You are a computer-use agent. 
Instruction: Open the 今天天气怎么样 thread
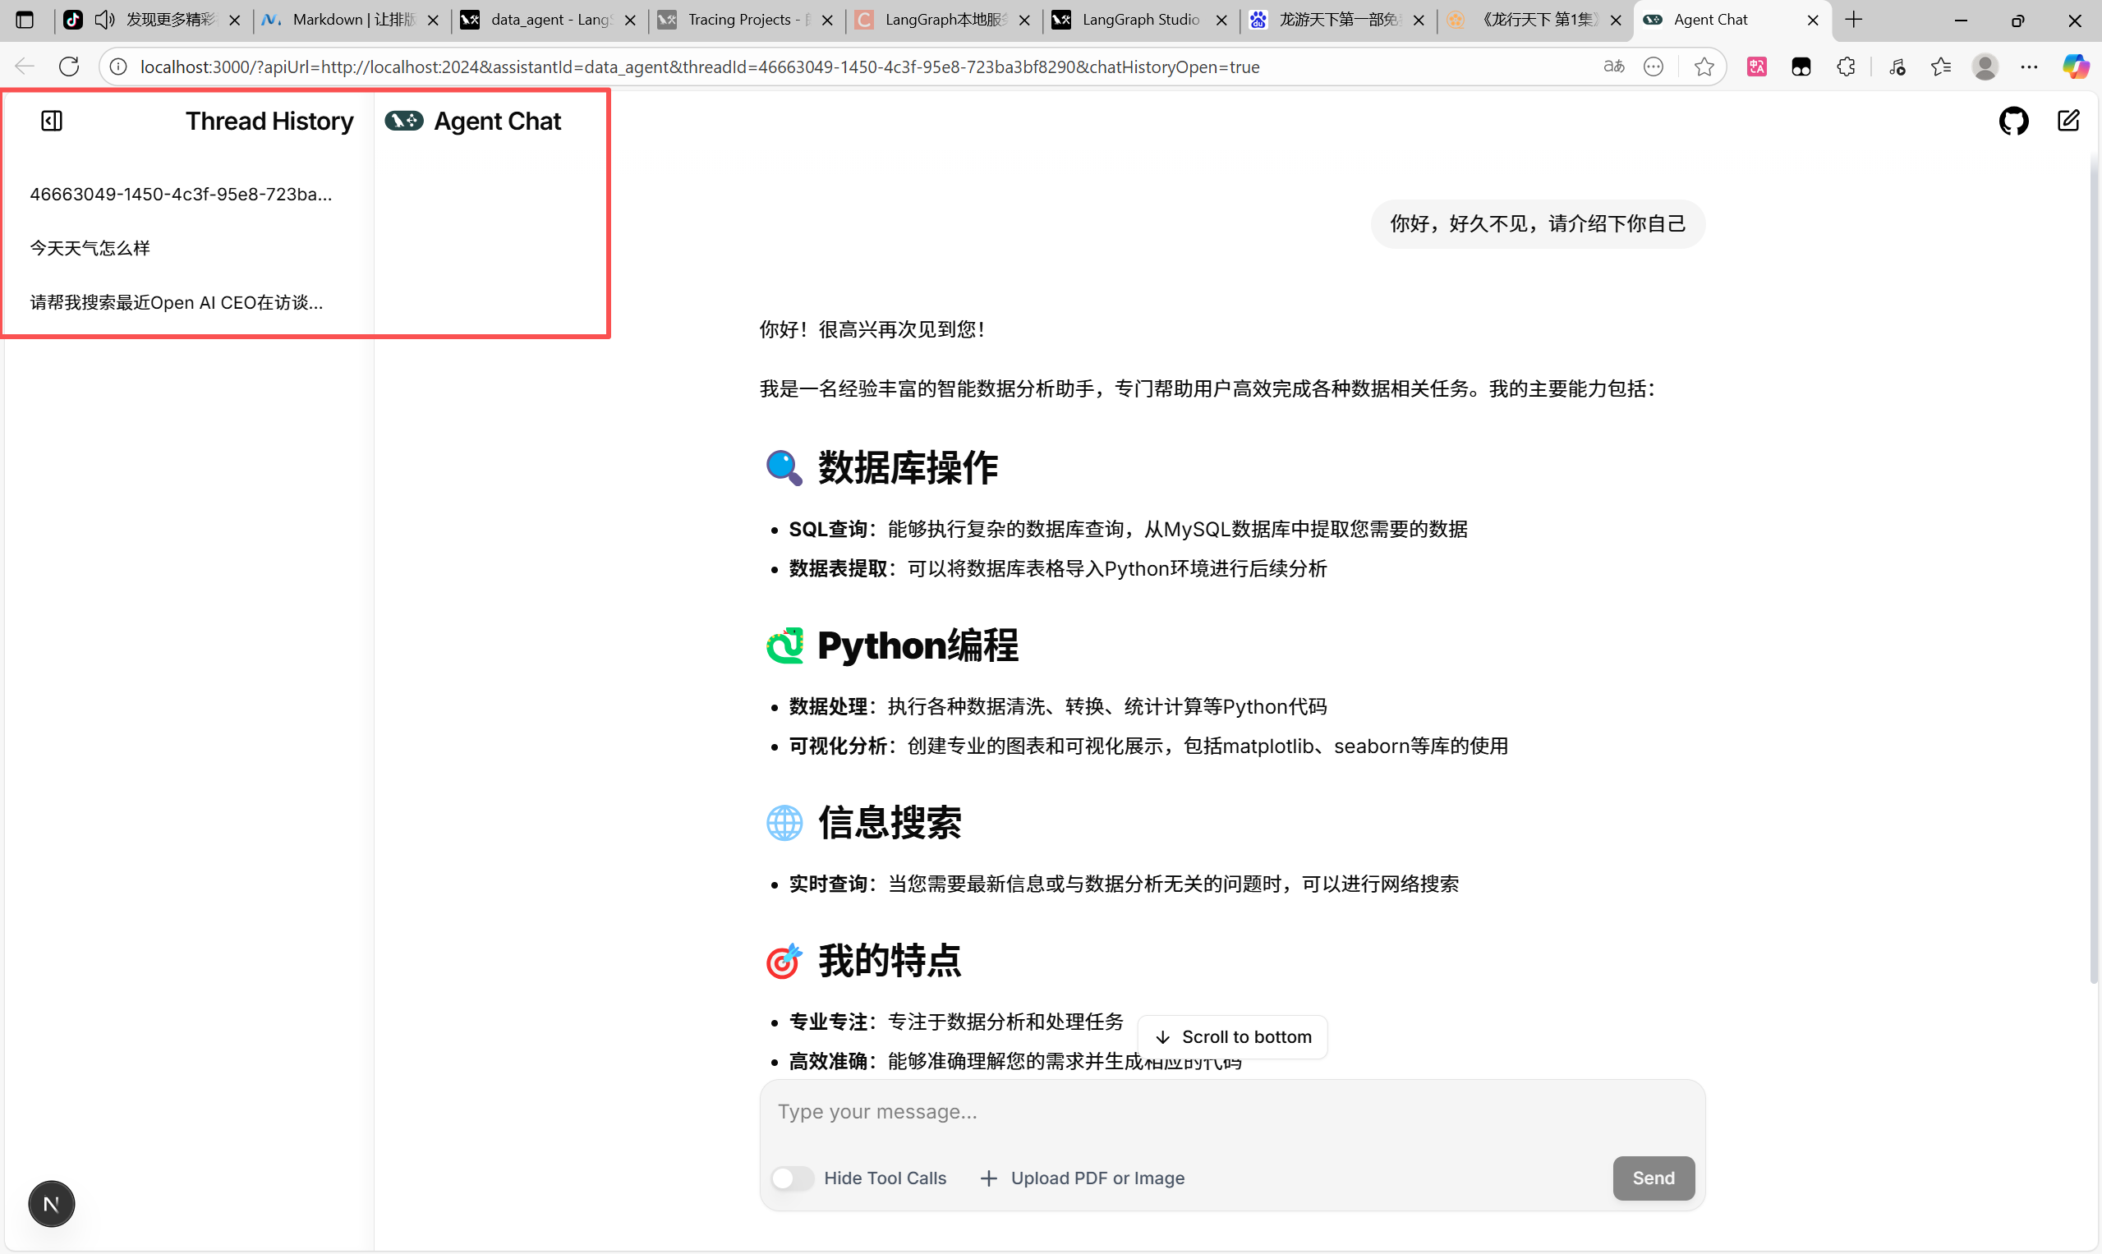(x=90, y=247)
